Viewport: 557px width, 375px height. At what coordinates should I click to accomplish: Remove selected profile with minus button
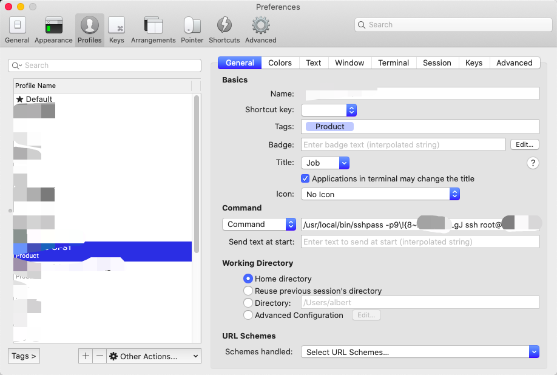(100, 356)
